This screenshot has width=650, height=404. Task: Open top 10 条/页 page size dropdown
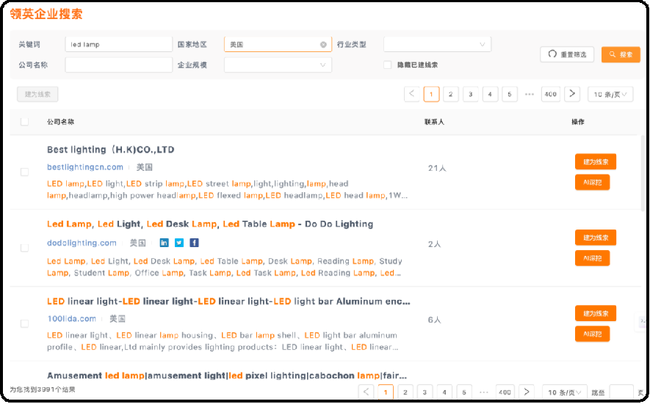610,95
